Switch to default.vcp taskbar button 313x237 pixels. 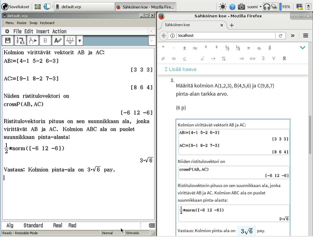click(x=85, y=7)
